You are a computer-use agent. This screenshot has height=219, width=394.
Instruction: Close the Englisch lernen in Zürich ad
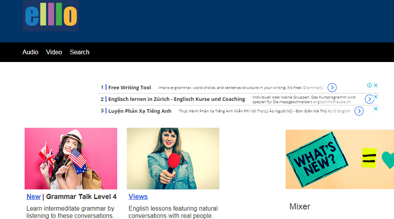point(376,97)
